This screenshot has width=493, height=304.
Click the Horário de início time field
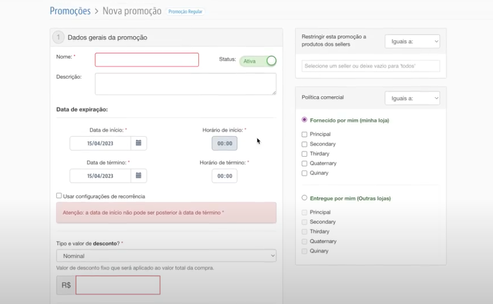224,143
